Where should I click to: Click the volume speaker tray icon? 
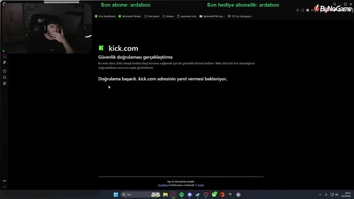(x=337, y=195)
